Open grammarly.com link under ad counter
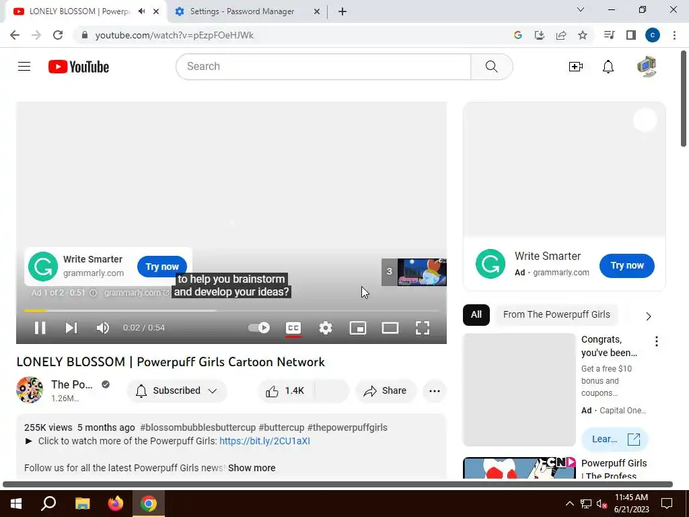Viewport: 689px width, 517px height. [x=136, y=293]
